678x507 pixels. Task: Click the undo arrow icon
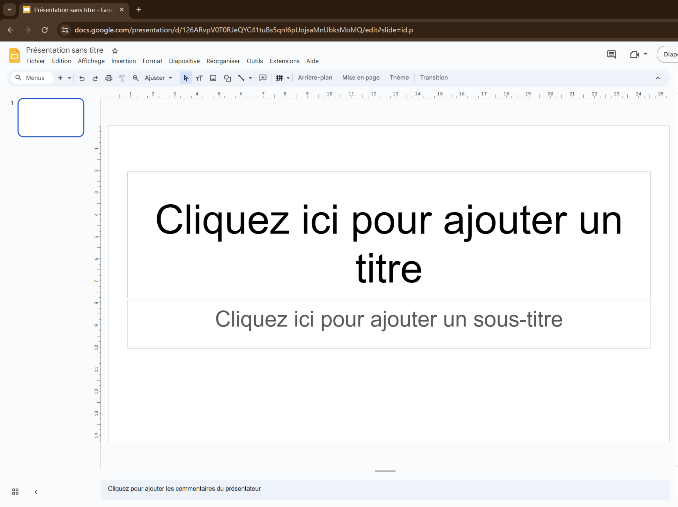(x=82, y=78)
